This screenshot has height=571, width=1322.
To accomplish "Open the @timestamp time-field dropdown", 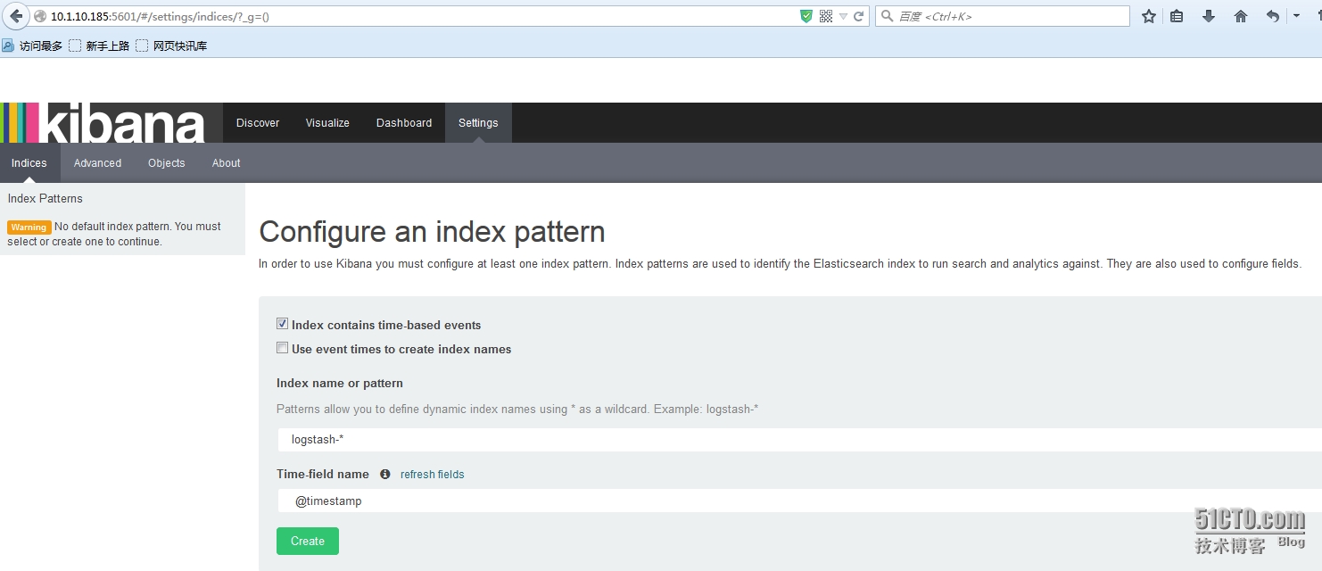I will pyautogui.click(x=799, y=501).
